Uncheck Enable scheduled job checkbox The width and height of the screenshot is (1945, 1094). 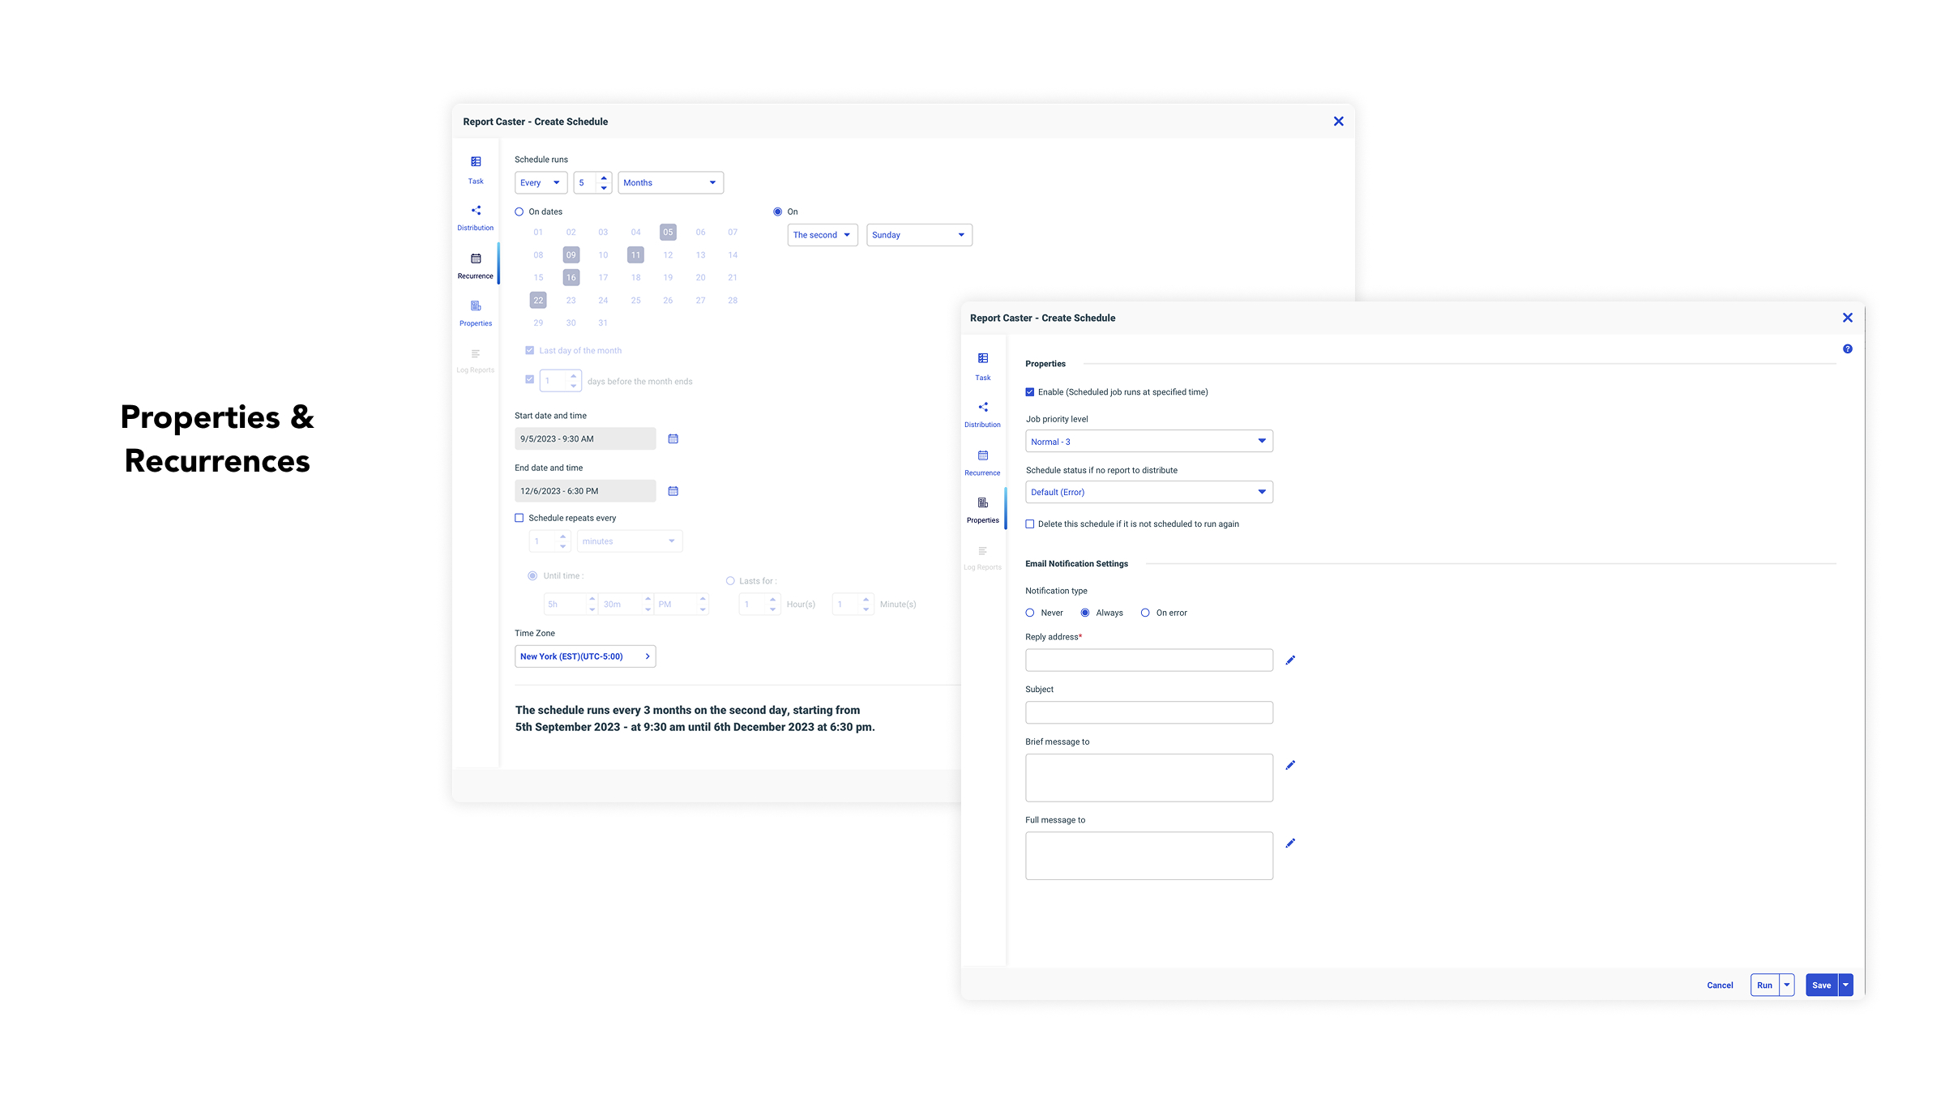(x=1030, y=392)
